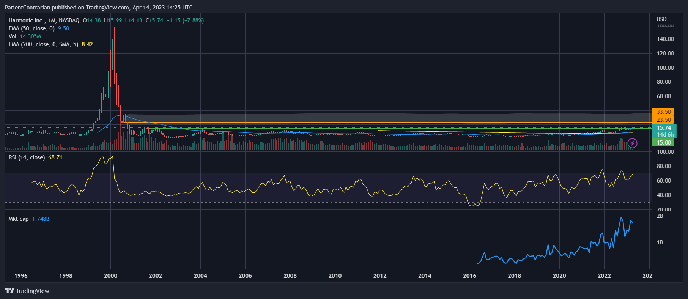Select the EMA (200, close, 0, SMA, 5) label
This screenshot has height=299, width=688.
(x=43, y=44)
